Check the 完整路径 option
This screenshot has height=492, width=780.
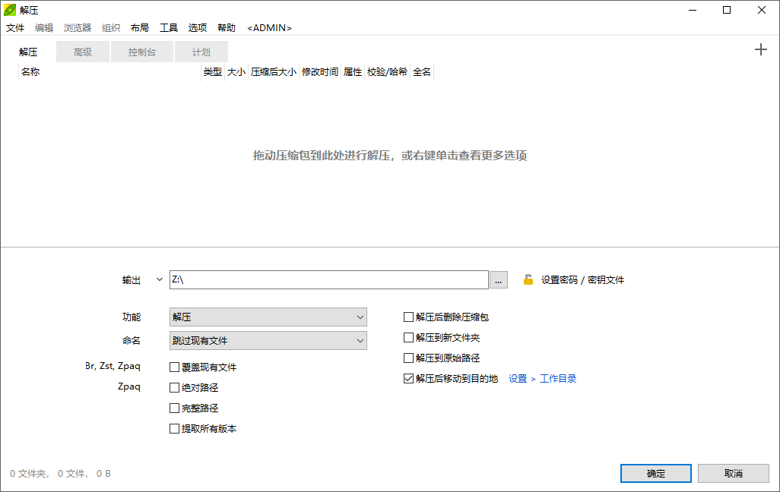click(173, 408)
